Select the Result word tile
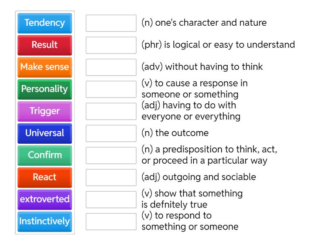This screenshot has width=327, height=245. tap(44, 45)
